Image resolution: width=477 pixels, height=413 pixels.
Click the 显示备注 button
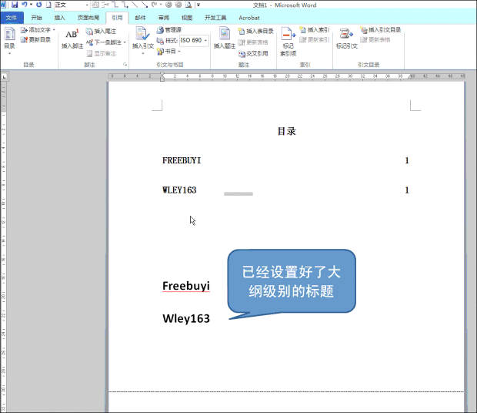coord(102,54)
